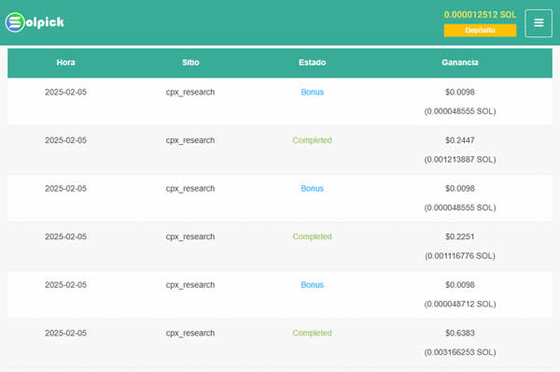Click Completed status in the $0.2251 row

(x=312, y=236)
